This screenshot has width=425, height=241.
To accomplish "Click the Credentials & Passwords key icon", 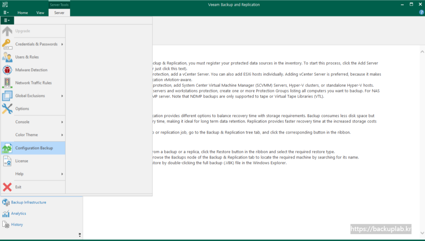I will click(7, 44).
